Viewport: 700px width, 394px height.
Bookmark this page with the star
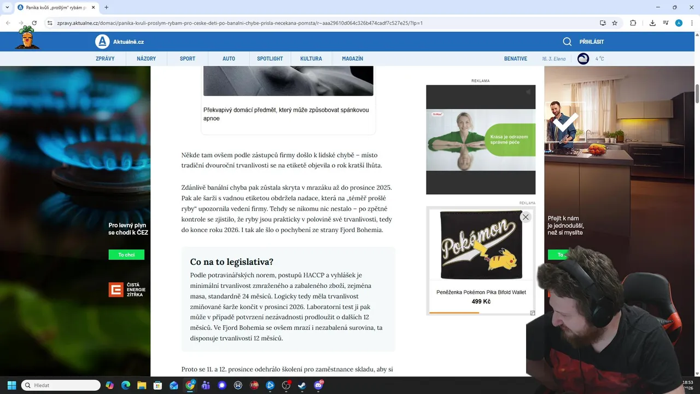pos(615,23)
